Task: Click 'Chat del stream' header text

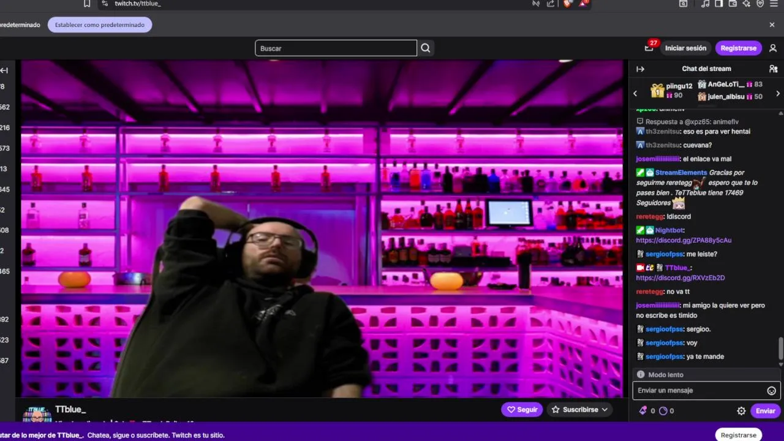Action: (x=706, y=69)
